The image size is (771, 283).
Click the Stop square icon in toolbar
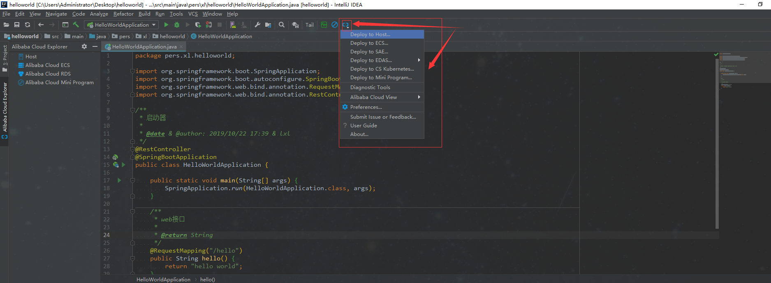(220, 25)
